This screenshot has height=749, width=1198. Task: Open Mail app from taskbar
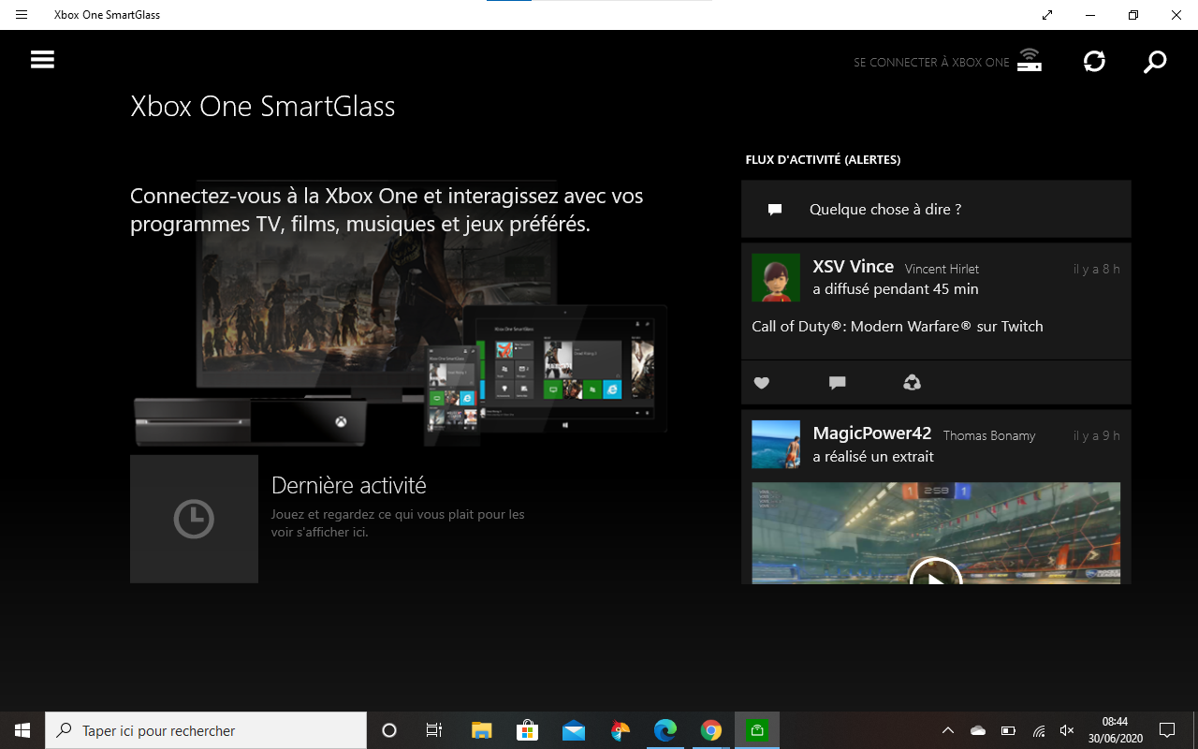click(573, 730)
